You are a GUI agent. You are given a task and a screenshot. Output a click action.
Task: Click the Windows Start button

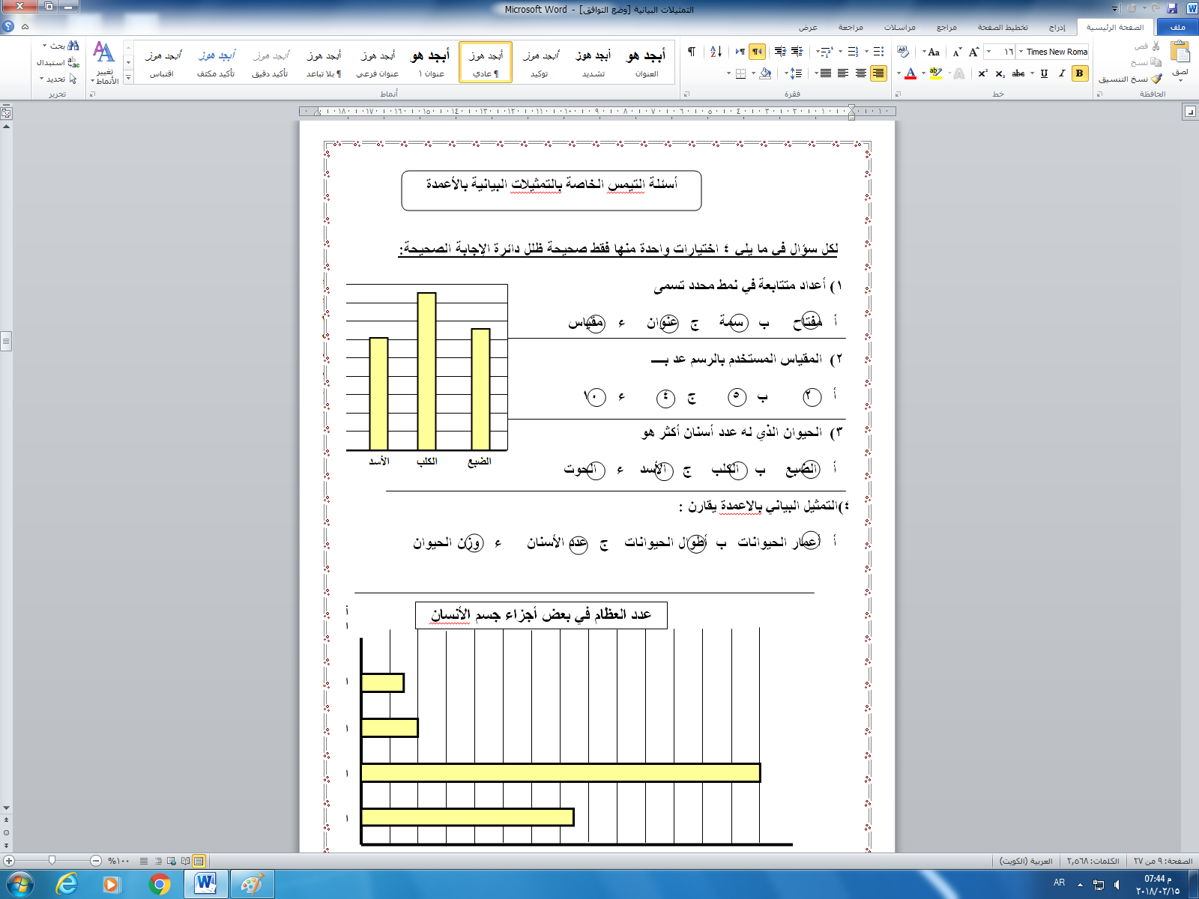pyautogui.click(x=19, y=884)
